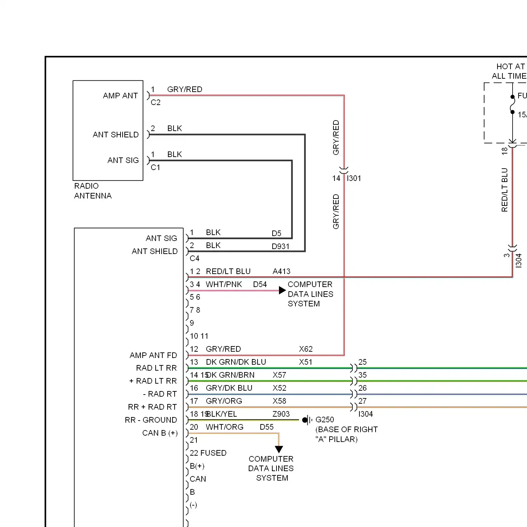
Task: Click downward arrowhead below WHT/ORG wire
Action: [x=279, y=449]
